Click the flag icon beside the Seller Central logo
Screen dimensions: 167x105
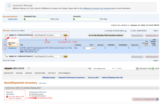[29, 68]
